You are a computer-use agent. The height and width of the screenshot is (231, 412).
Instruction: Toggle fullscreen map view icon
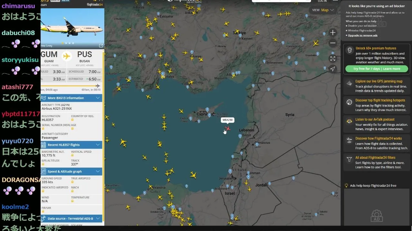click(333, 58)
